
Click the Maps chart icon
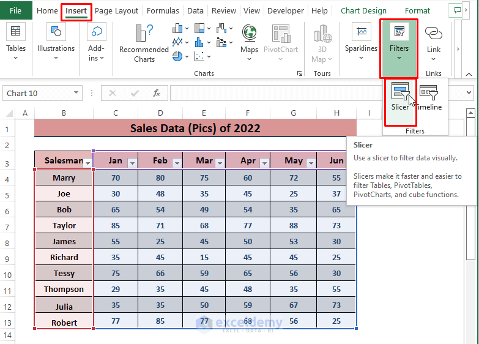(249, 40)
